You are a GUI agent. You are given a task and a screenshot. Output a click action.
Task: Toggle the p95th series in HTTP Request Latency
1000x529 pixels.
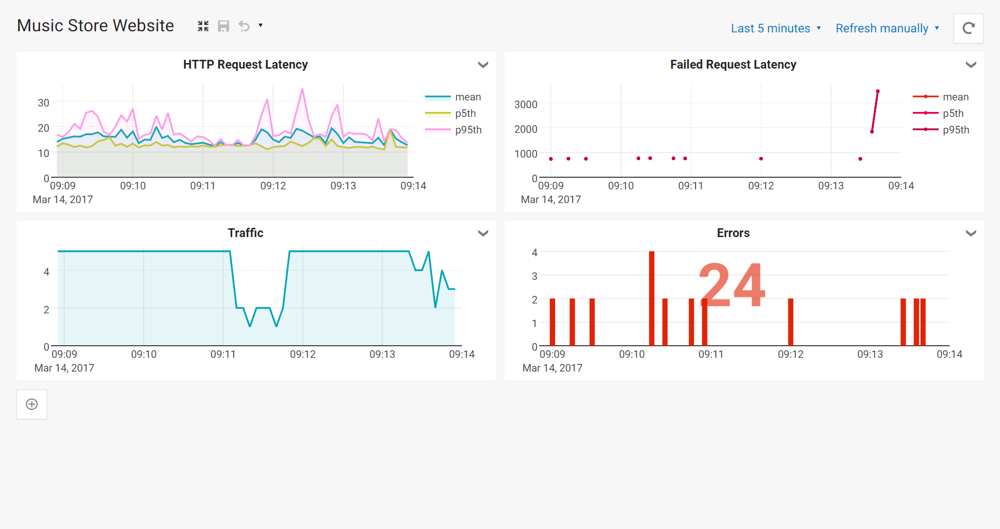[x=467, y=130]
